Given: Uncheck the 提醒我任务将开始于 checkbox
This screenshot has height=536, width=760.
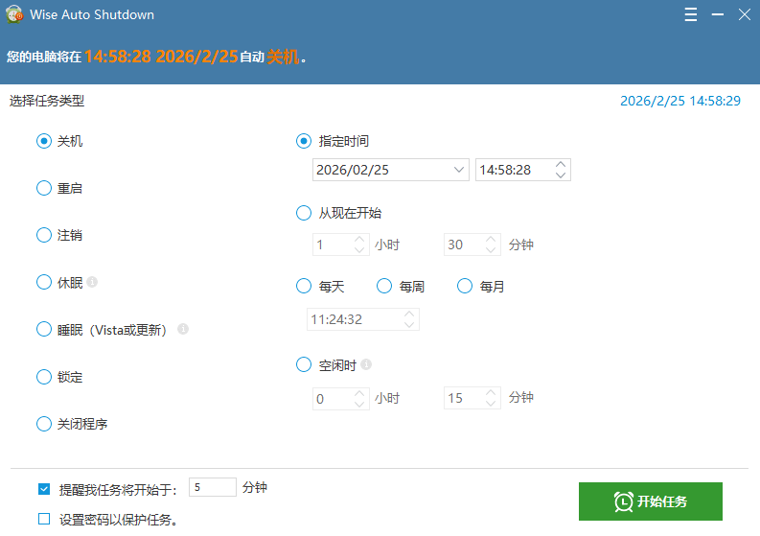Looking at the screenshot, I should [x=44, y=489].
